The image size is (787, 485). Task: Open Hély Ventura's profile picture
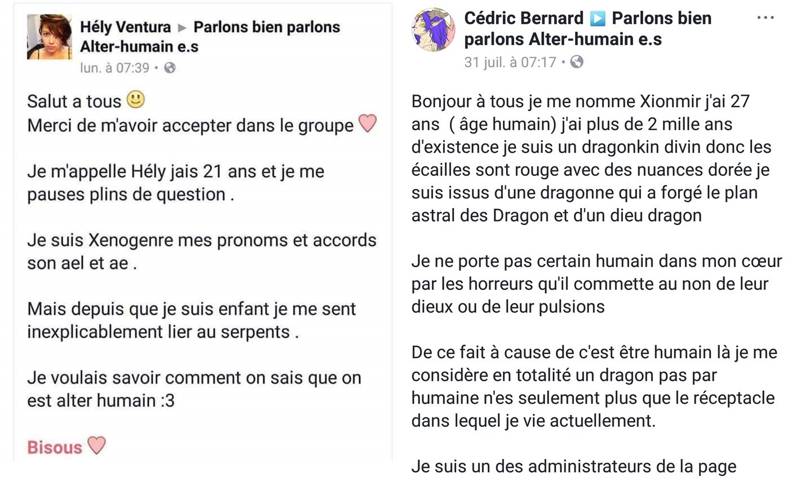(50, 37)
